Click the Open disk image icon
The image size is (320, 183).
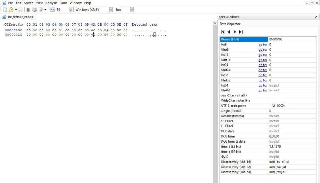click(41, 10)
